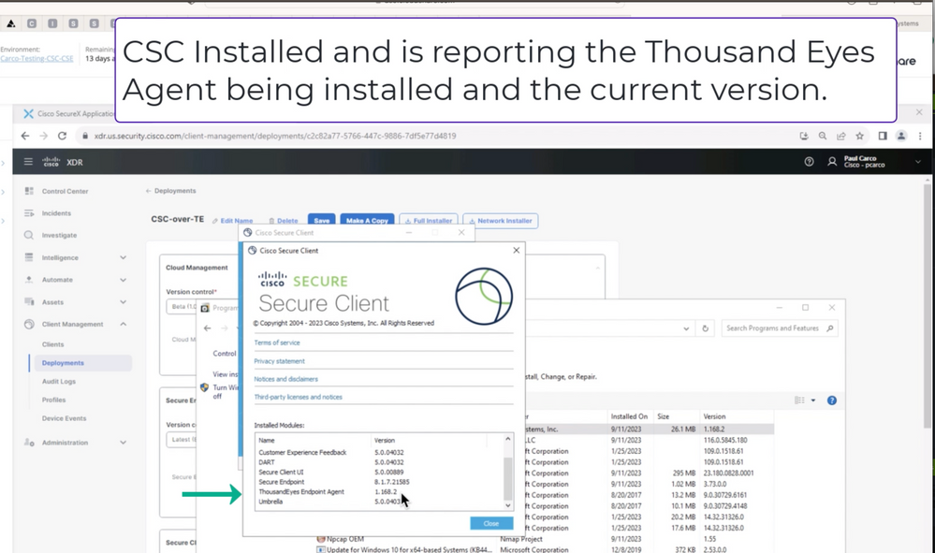Expand the Administration section
This screenshot has height=553, width=935.
pyautogui.click(x=124, y=442)
